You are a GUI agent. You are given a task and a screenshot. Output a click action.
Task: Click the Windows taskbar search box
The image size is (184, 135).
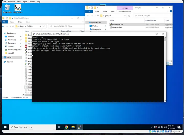(x=32, y=127)
